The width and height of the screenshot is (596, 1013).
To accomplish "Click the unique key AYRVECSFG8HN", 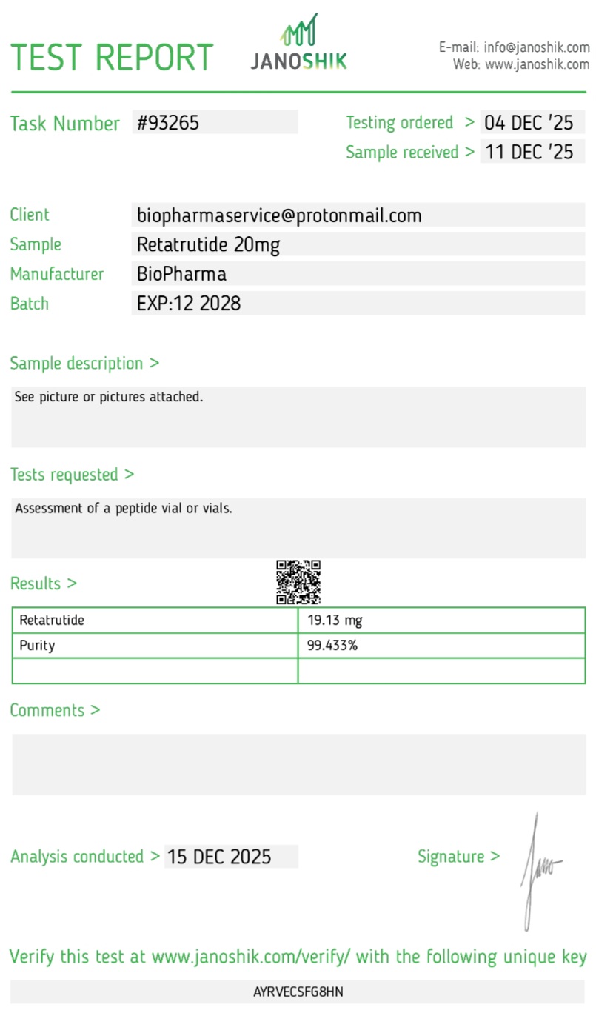I will click(x=298, y=992).
